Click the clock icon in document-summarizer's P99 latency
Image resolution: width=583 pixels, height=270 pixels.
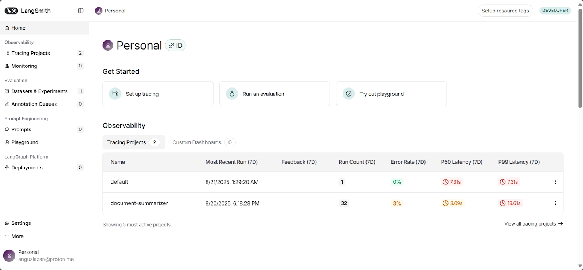pyautogui.click(x=503, y=203)
